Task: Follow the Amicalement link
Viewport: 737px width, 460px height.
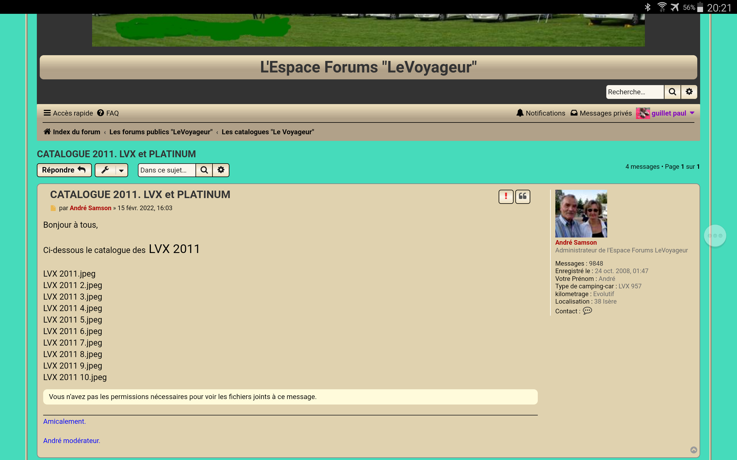Action: pyautogui.click(x=64, y=421)
